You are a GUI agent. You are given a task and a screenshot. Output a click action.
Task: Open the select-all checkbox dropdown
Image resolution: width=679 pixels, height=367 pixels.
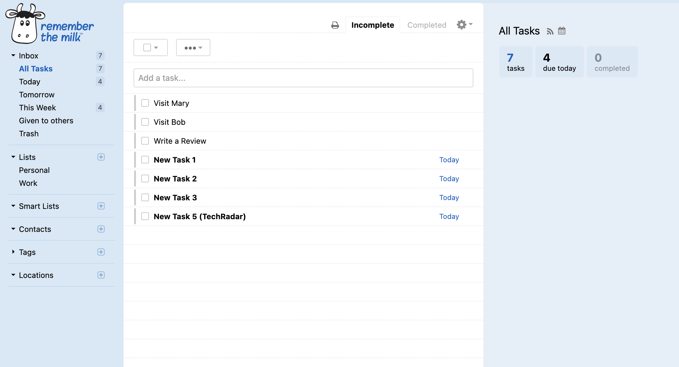(151, 47)
